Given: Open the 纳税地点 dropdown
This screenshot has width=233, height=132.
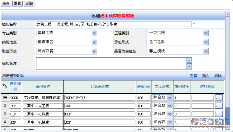Looking at the screenshot, I should click(94, 42).
